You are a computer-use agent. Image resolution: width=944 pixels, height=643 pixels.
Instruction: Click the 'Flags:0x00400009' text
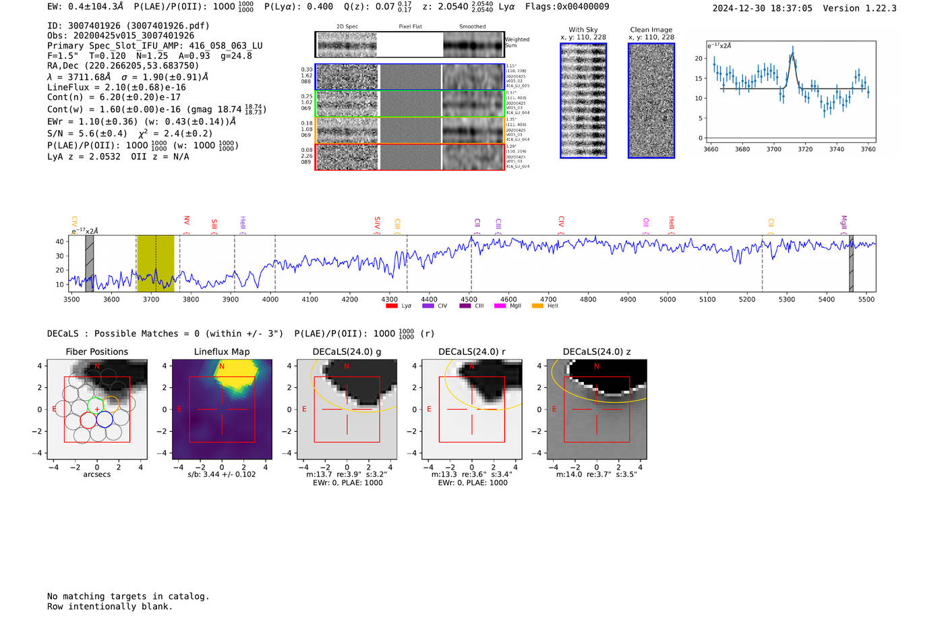coord(567,7)
